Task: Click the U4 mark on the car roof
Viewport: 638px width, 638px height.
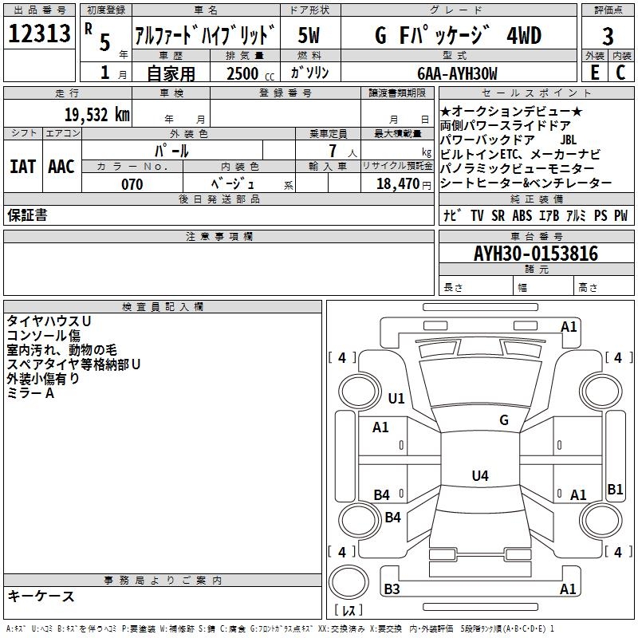Action: (x=479, y=476)
